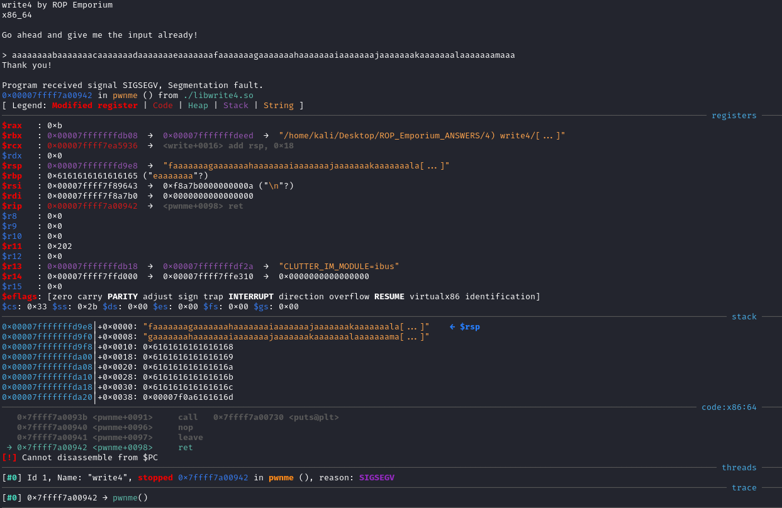
Task: Click the 'Heap' legend entry
Action: [198, 106]
